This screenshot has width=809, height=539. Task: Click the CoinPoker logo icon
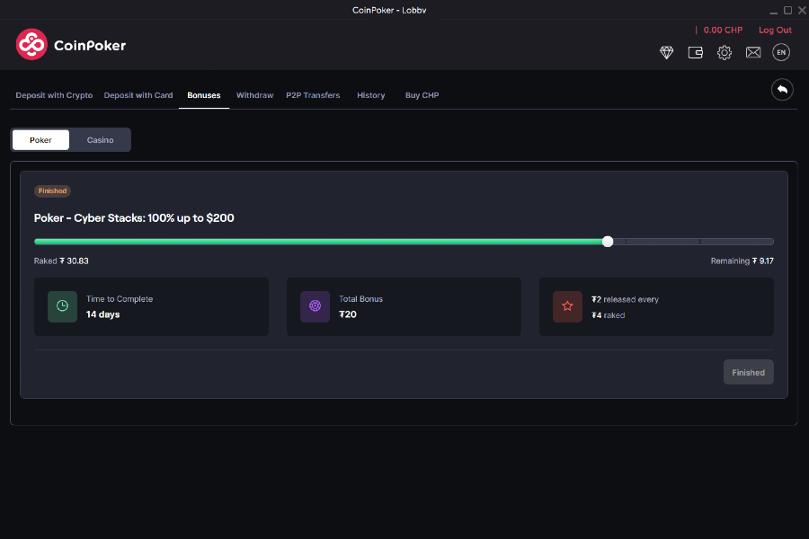point(31,44)
